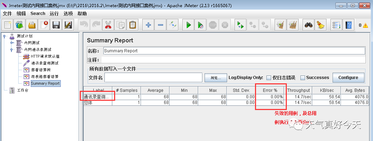Click the 文件名 input field

(153, 78)
